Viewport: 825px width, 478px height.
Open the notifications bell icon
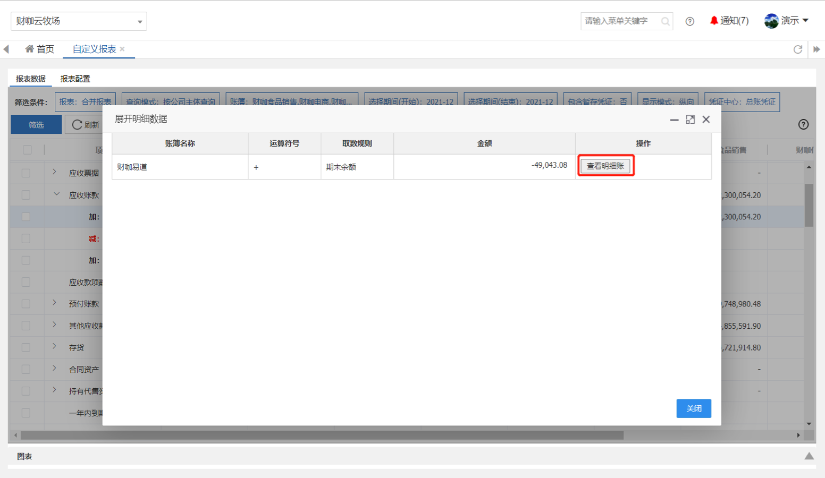[714, 21]
